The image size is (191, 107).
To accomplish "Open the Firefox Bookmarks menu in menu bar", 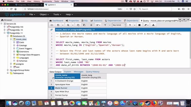I will click(47, 1).
